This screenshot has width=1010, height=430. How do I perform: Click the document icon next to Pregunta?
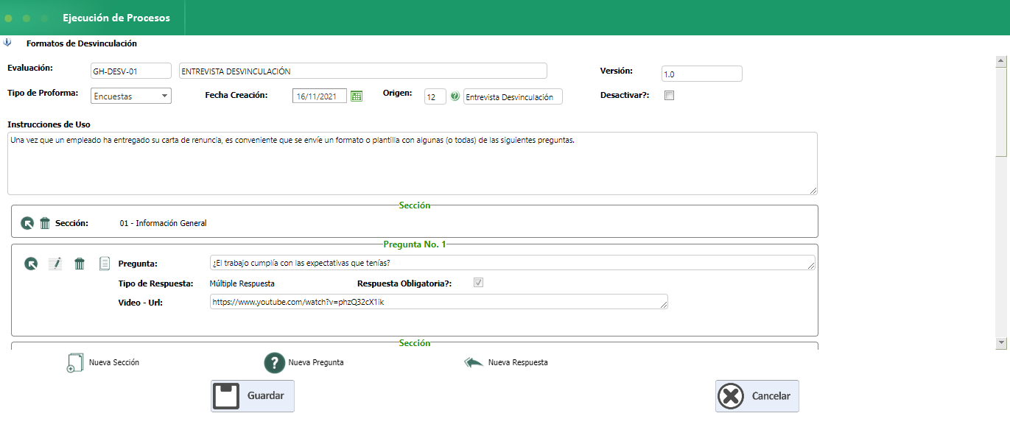(x=105, y=264)
